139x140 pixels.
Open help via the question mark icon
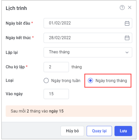pyautogui.click(x=122, y=8)
